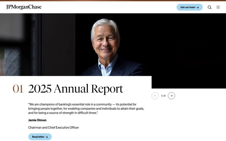Click the Join our team button

pos(190,7)
